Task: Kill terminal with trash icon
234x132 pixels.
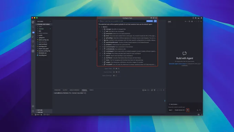Action: pyautogui.click(x=155, y=90)
